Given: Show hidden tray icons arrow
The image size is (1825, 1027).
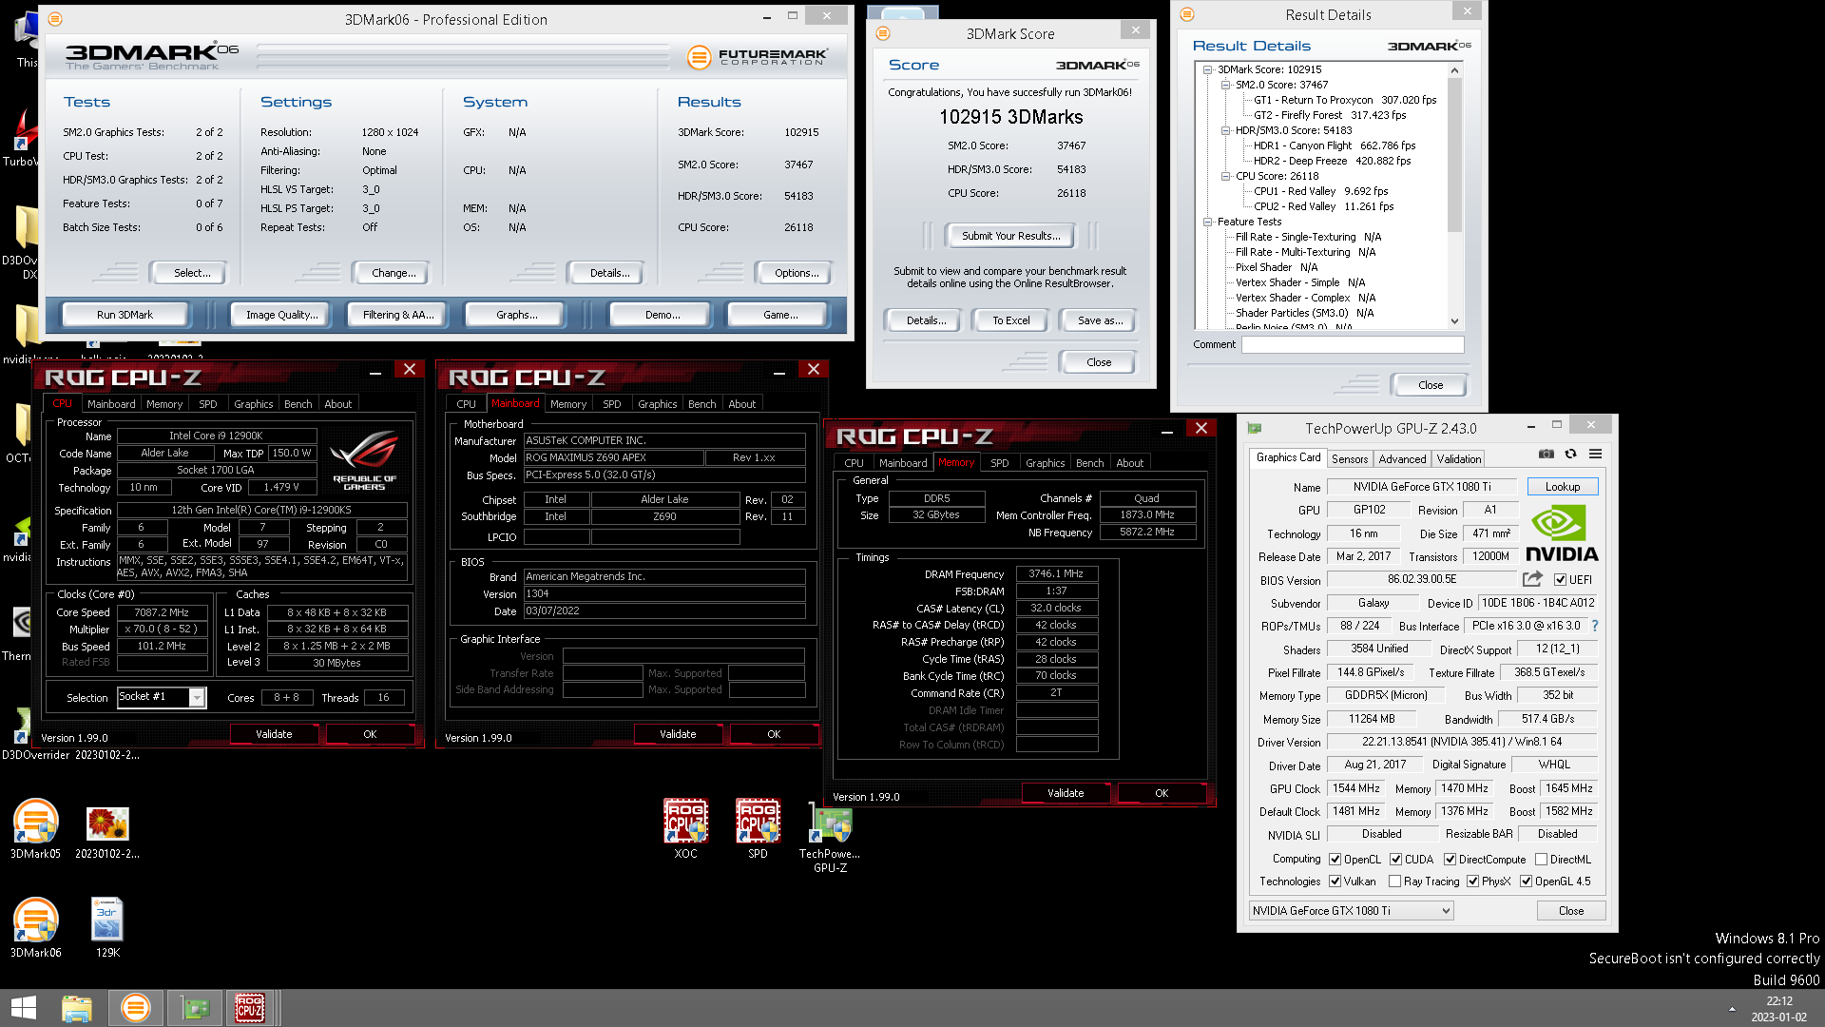Looking at the screenshot, I should pyautogui.click(x=1732, y=1009).
